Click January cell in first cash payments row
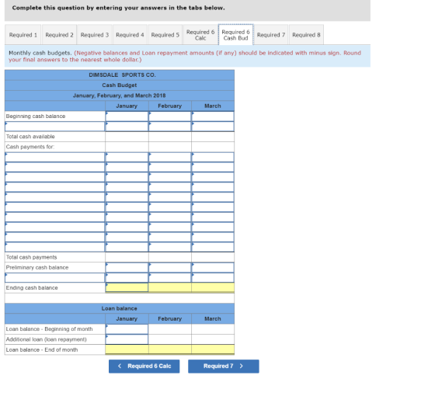Screen dimensions: 435x417 click(x=127, y=157)
